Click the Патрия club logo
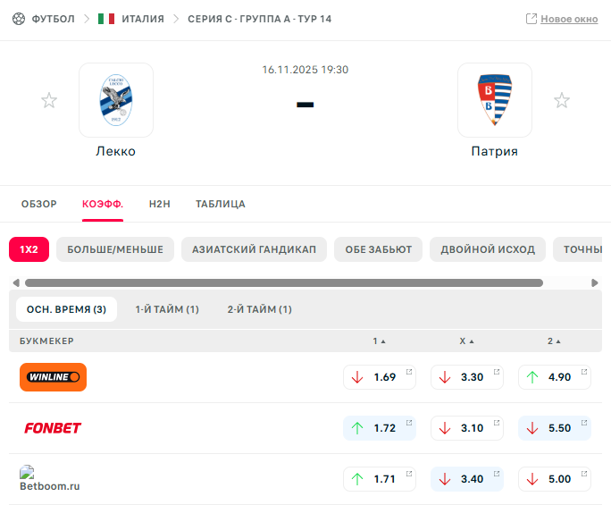Screen dimensions: 611x505 [x=495, y=100]
